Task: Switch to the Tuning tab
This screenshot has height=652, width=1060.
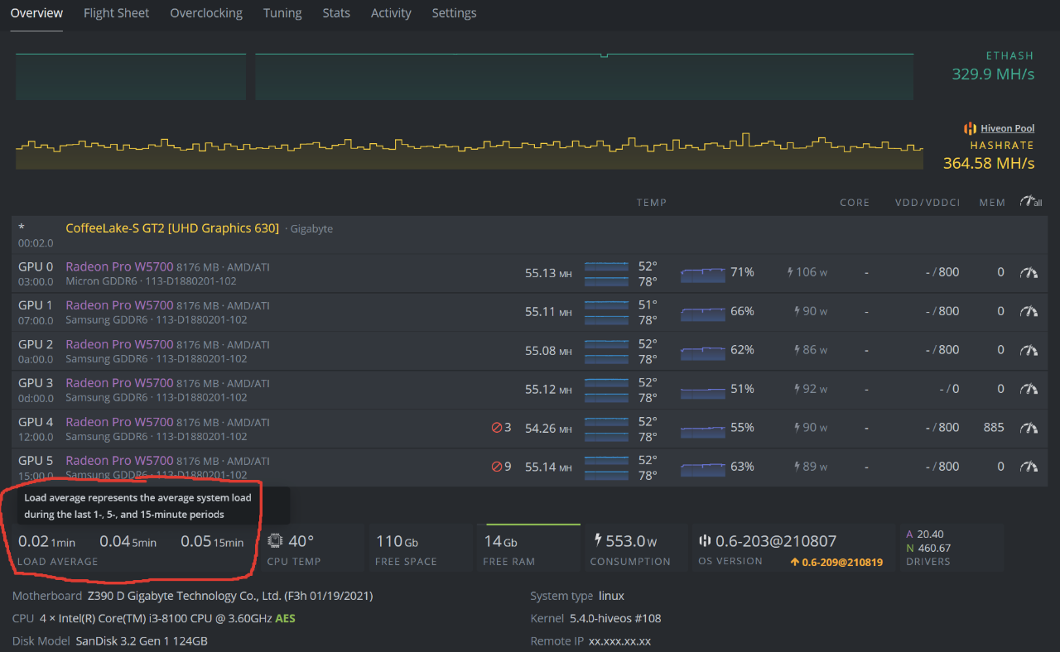Action: pyautogui.click(x=282, y=13)
